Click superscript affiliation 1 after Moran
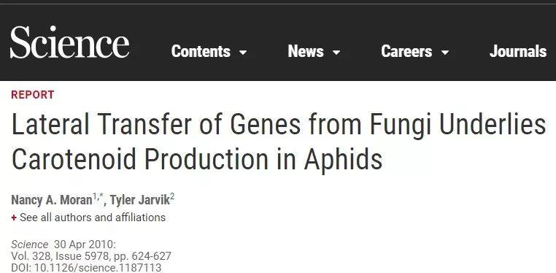Screen dimensions: 556x273 click(95, 196)
